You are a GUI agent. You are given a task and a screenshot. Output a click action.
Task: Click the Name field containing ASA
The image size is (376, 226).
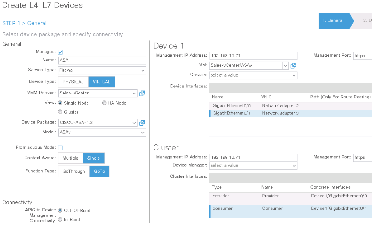pyautogui.click(x=102, y=60)
